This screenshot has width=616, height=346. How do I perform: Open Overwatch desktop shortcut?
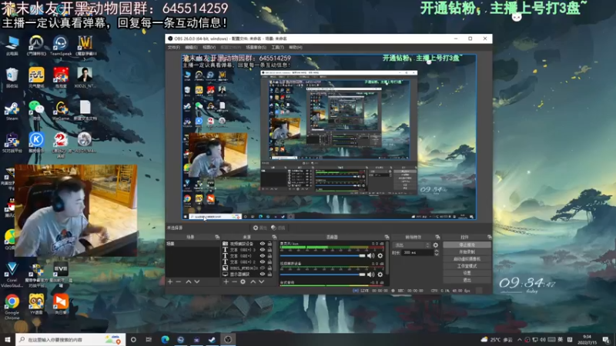(x=36, y=45)
